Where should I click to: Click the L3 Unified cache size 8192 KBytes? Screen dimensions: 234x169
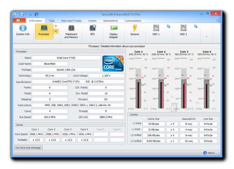click(x=154, y=141)
